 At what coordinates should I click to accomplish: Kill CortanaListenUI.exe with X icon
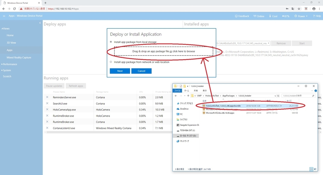[x=47, y=128]
